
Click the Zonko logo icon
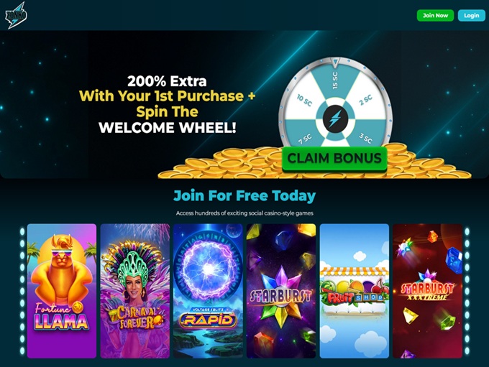click(16, 15)
